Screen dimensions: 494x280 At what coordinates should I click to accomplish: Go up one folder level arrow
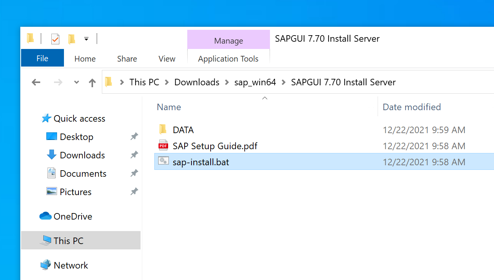[92, 83]
